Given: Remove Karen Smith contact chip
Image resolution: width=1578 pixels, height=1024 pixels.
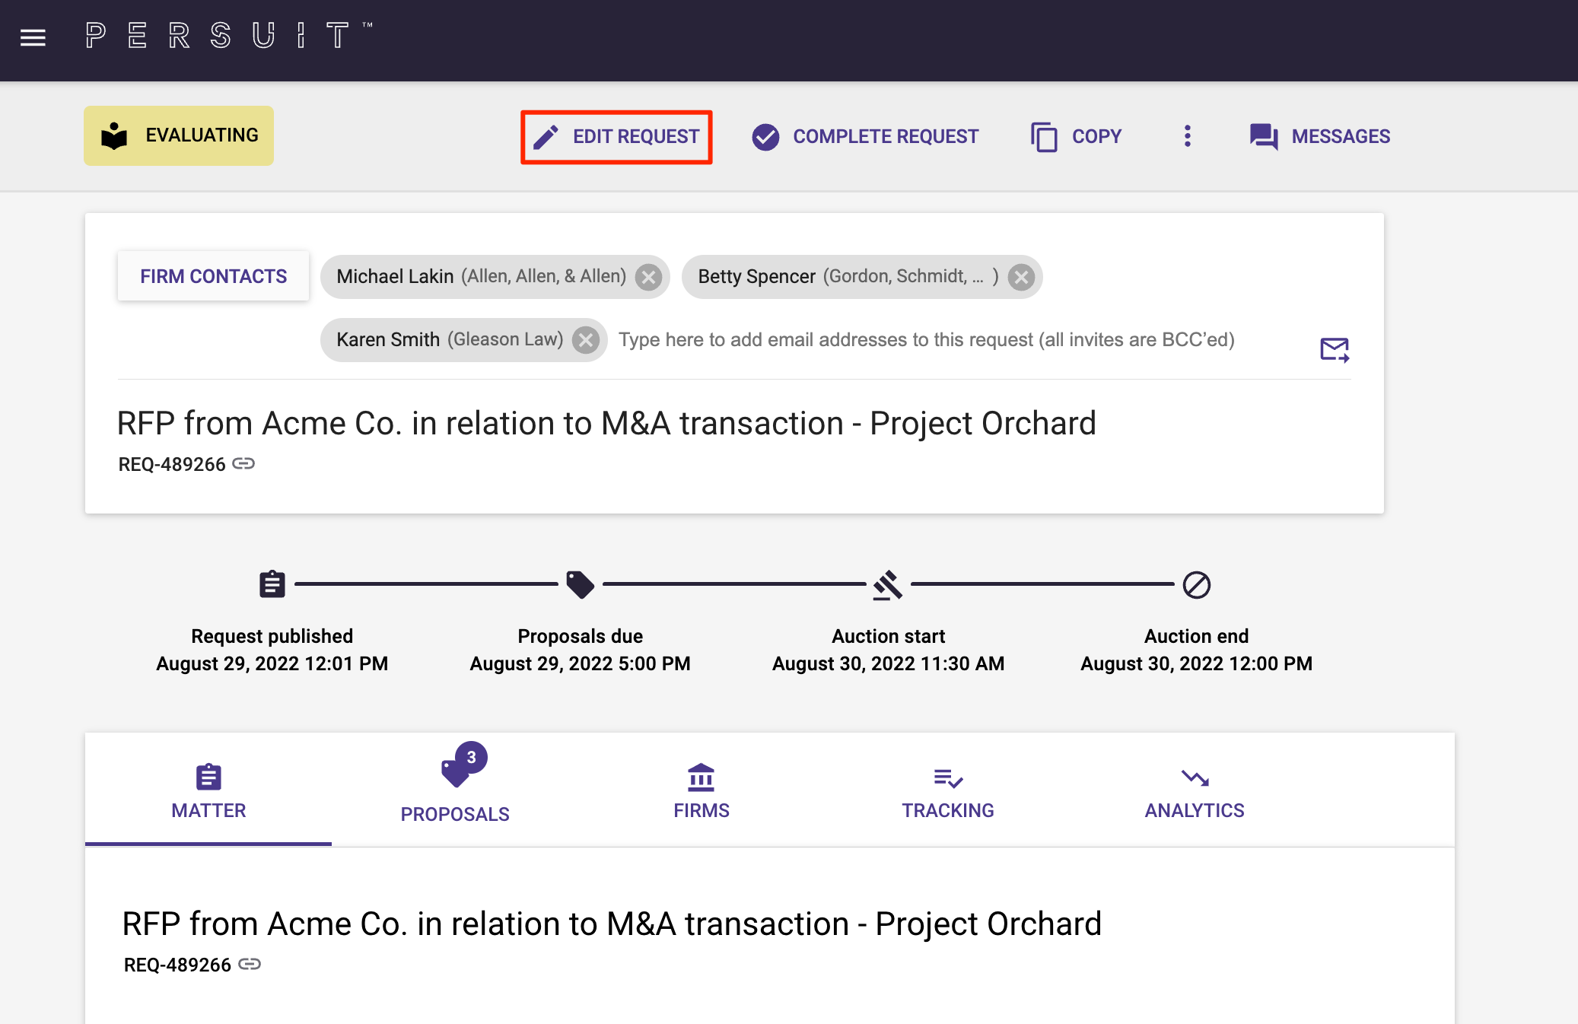Looking at the screenshot, I should point(585,340).
